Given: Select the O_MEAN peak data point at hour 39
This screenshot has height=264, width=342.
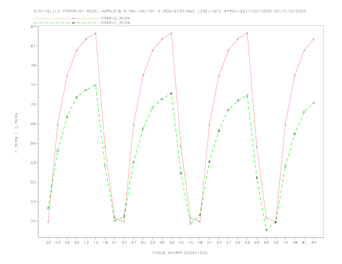Looking at the screenshot, I should 171,33.
